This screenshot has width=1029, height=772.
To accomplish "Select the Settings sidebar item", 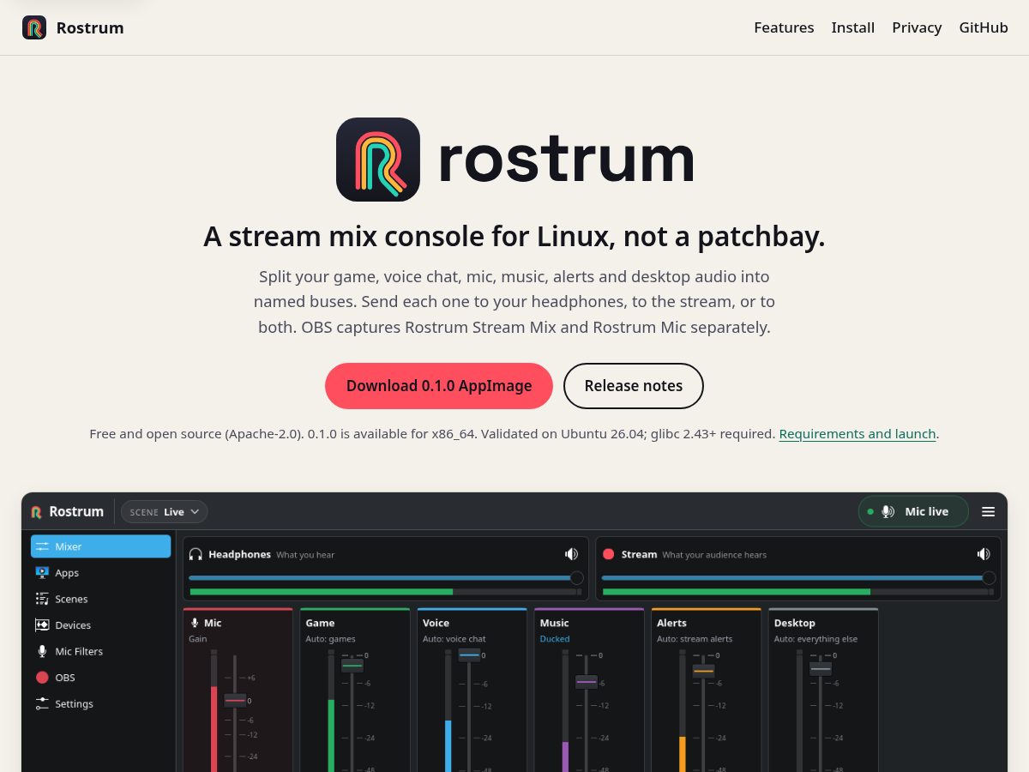I will coord(100,703).
